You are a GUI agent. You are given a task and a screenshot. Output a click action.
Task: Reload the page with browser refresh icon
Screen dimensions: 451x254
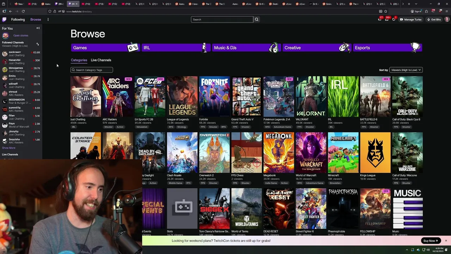click(x=23, y=11)
